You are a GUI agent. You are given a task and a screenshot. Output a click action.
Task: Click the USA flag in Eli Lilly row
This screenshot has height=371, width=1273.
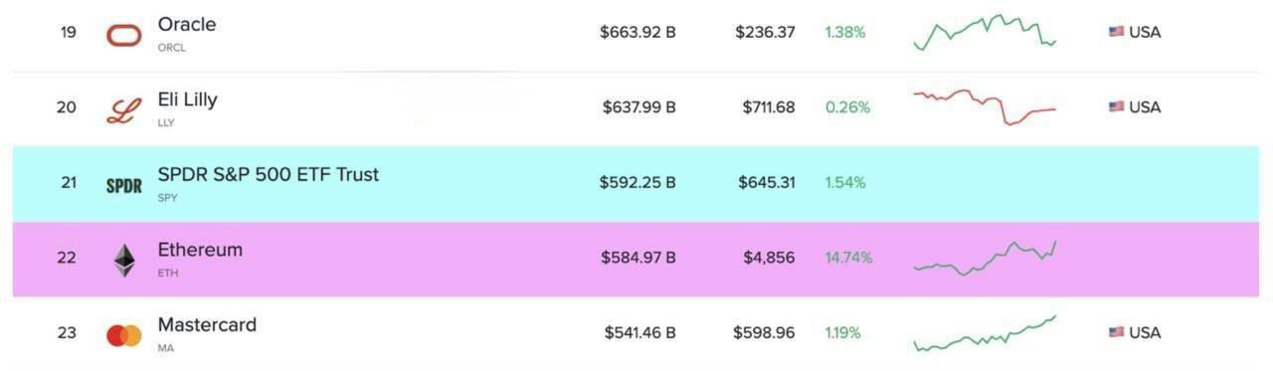[x=1116, y=106]
